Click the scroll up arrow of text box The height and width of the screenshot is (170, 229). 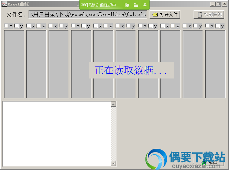coord(113,104)
